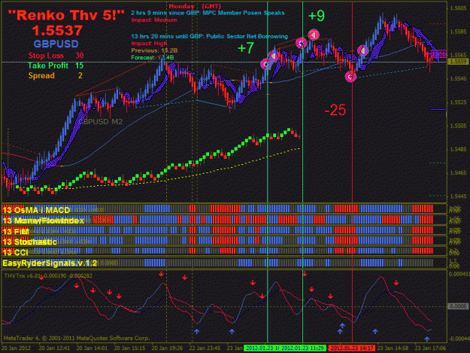Click the 23 Jan 14:58 time label
Viewport: 470px width, 353px height.
[393, 348]
